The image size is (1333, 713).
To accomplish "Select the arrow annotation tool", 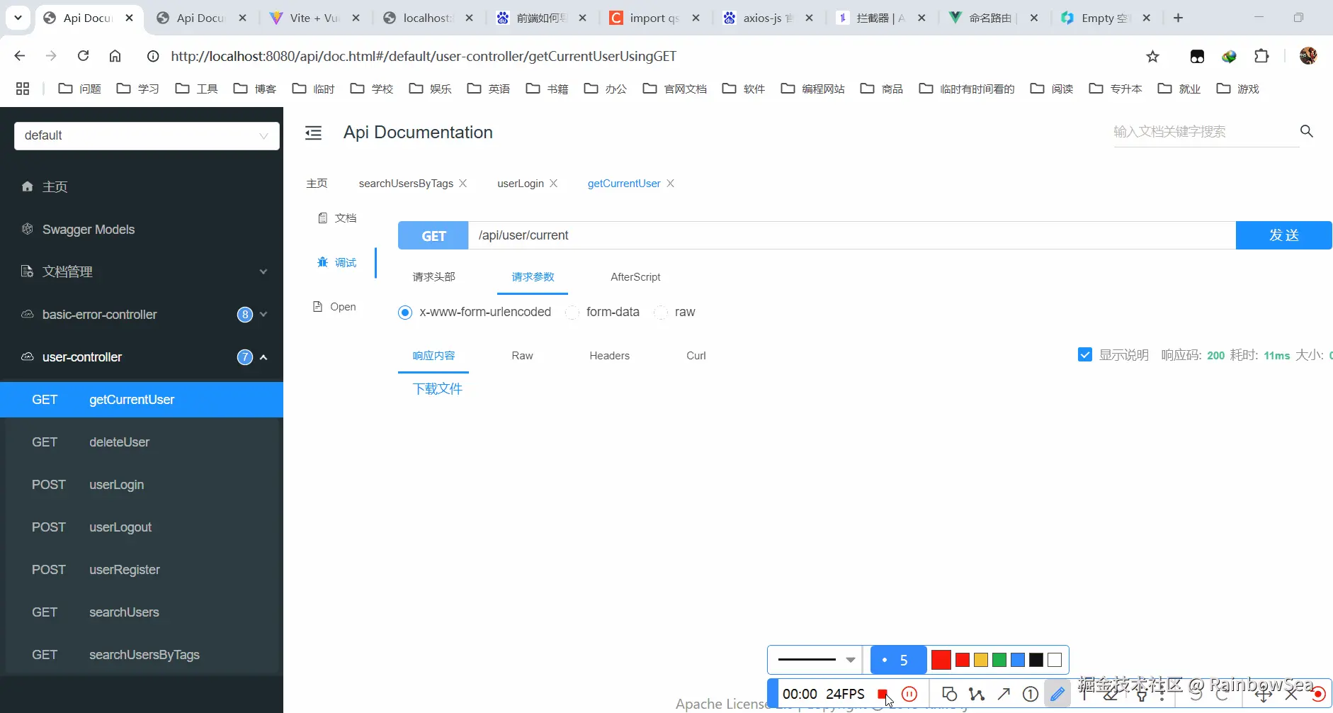I will pos(1004,694).
